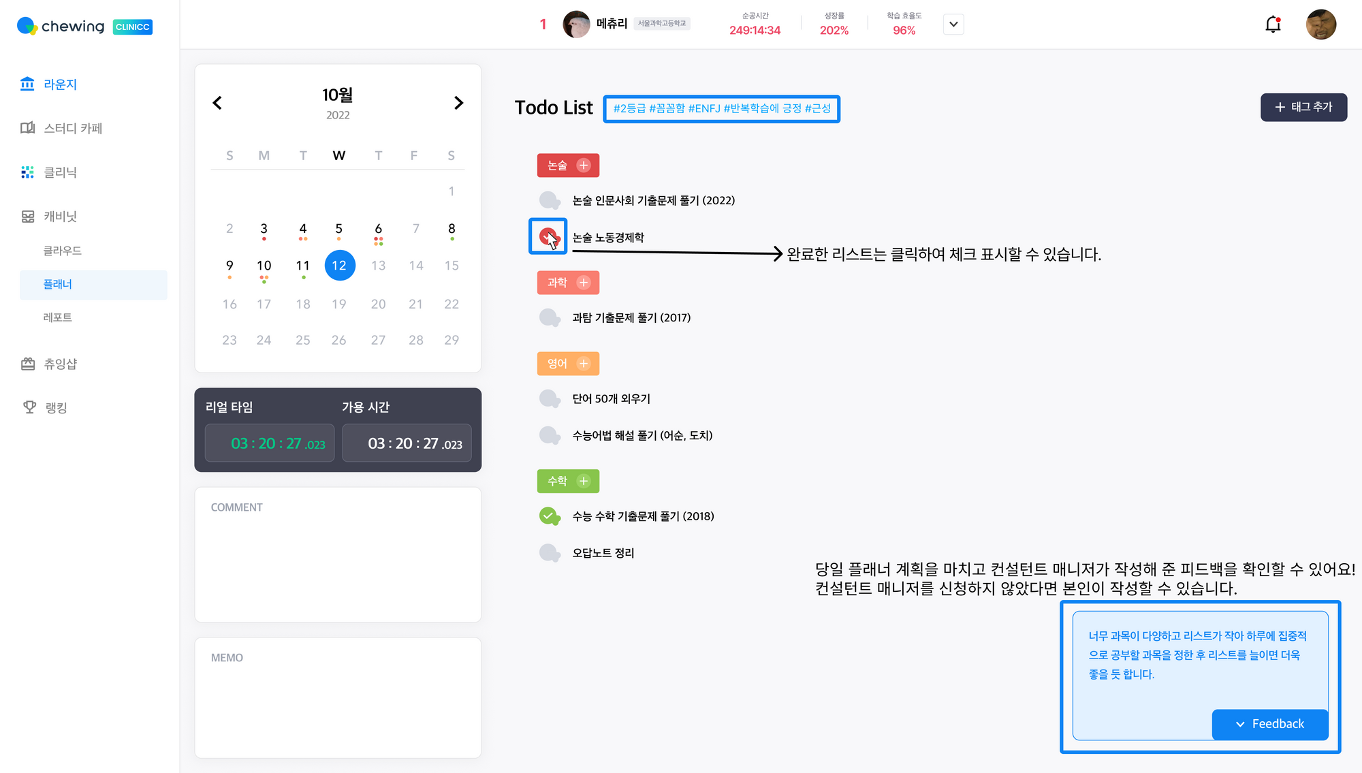The image size is (1362, 773).
Task: Open 클라우드 under 캐비닛
Action: 63,251
